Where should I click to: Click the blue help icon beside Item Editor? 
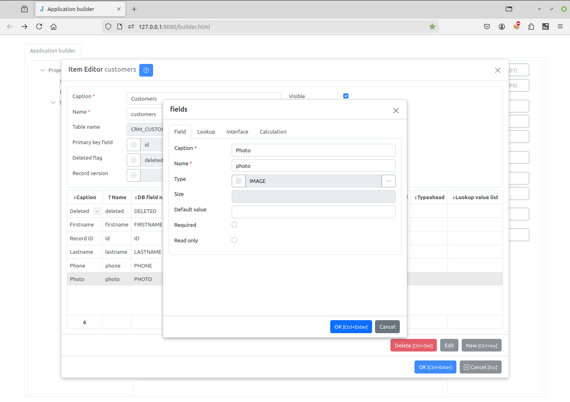coord(146,70)
